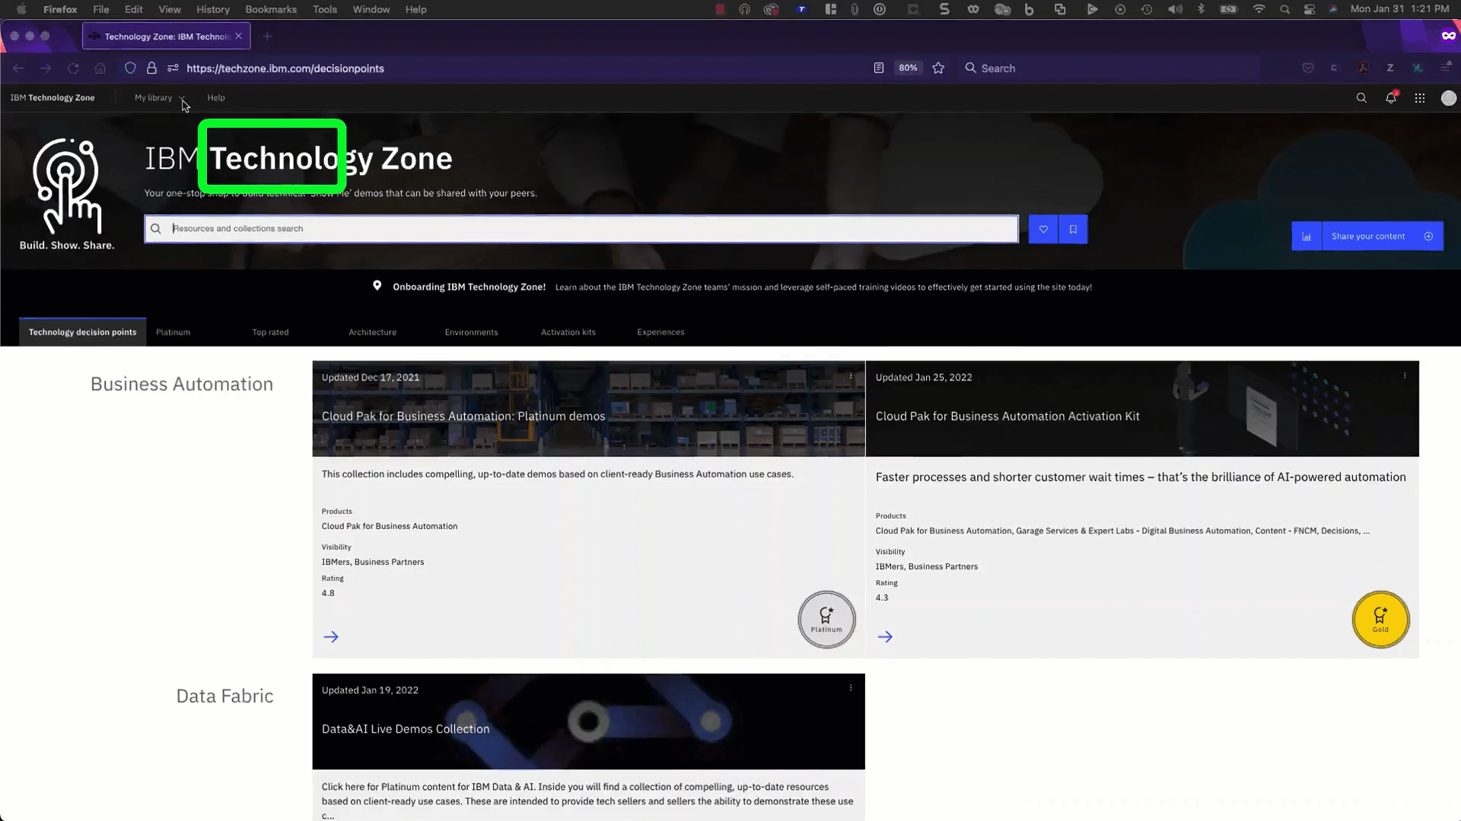
Task: Switch to the Architecture tab
Action: 372,332
